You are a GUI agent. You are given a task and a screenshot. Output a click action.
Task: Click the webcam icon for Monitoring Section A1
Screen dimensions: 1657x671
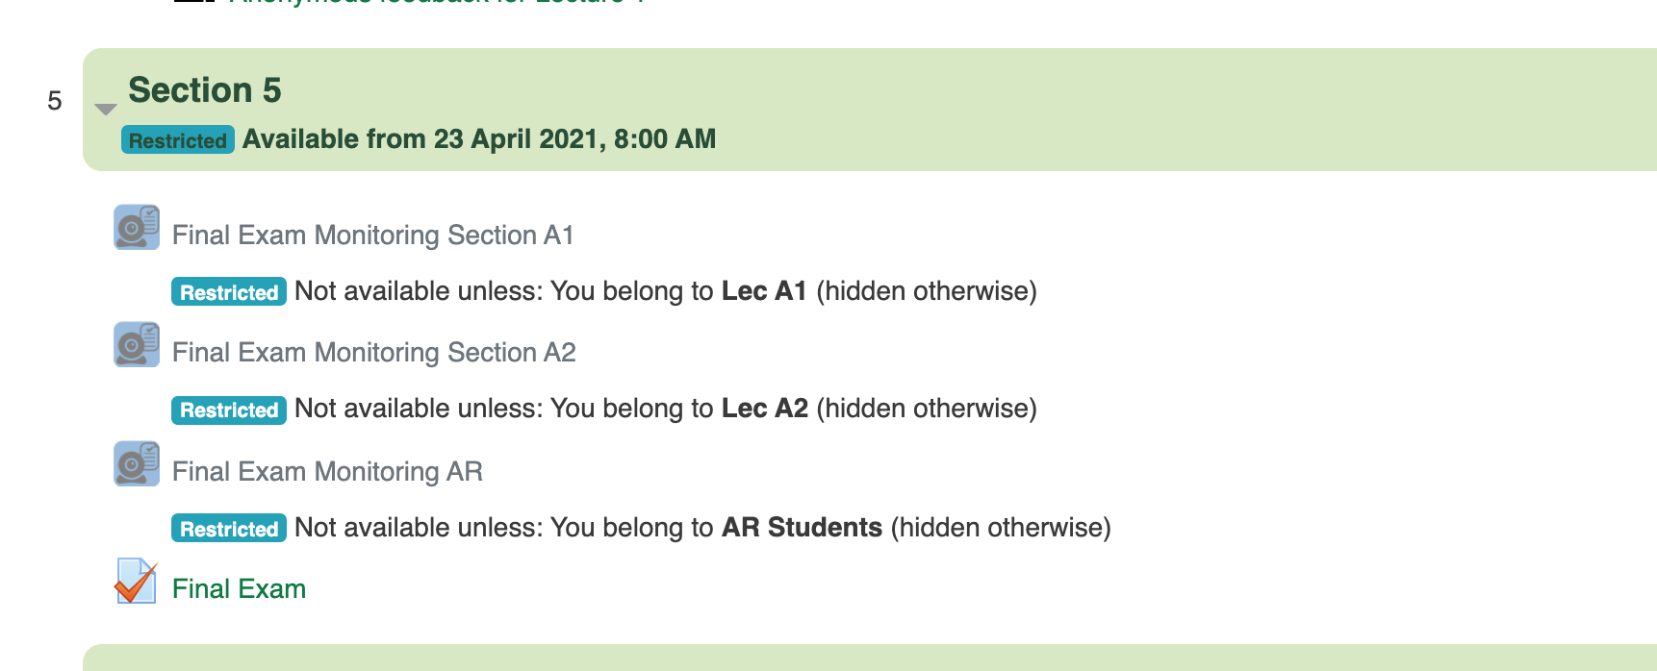[137, 227]
